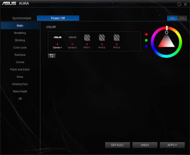Select the Center-2 ASUS logo LED zone

(x=72, y=37)
